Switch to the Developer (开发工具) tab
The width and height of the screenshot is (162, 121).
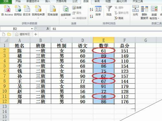[x=138, y=1]
